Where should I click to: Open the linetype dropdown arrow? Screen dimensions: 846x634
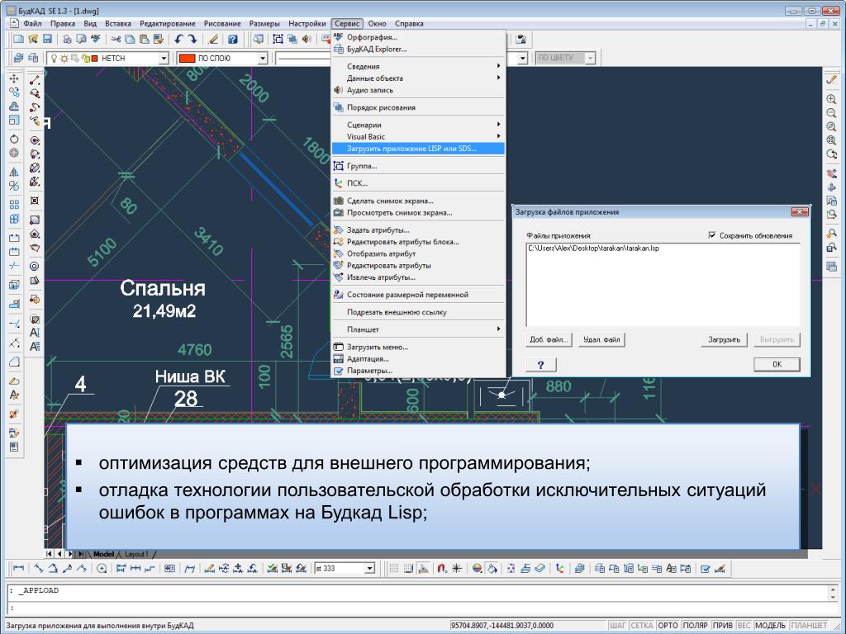point(522,58)
